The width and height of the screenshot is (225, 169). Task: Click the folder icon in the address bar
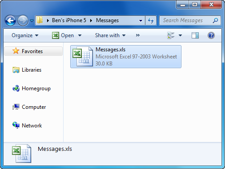(40, 20)
